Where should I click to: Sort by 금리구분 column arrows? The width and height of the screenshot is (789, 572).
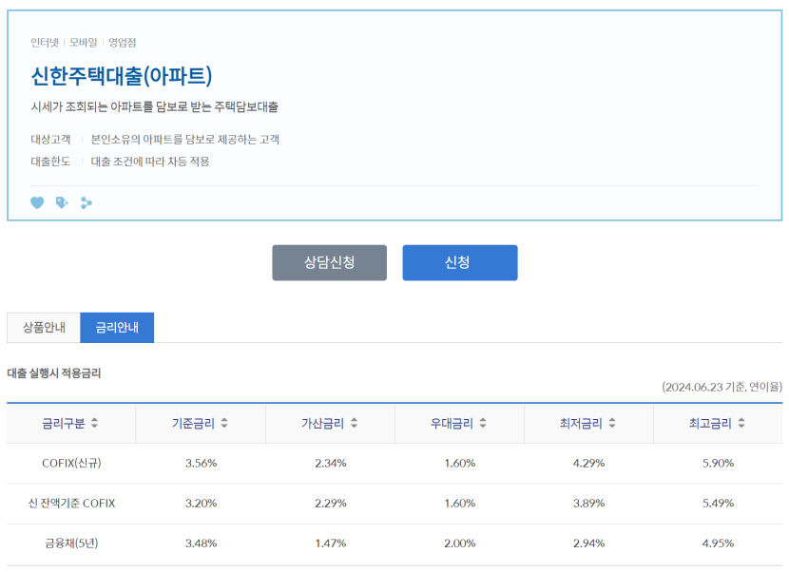[x=95, y=423]
